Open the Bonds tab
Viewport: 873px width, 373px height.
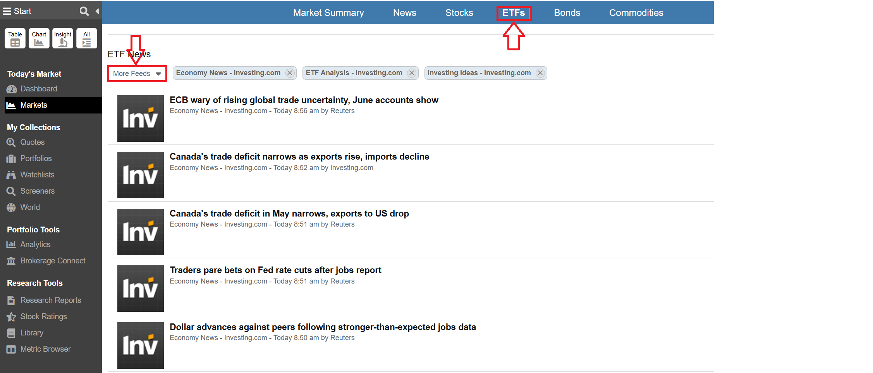(x=567, y=13)
